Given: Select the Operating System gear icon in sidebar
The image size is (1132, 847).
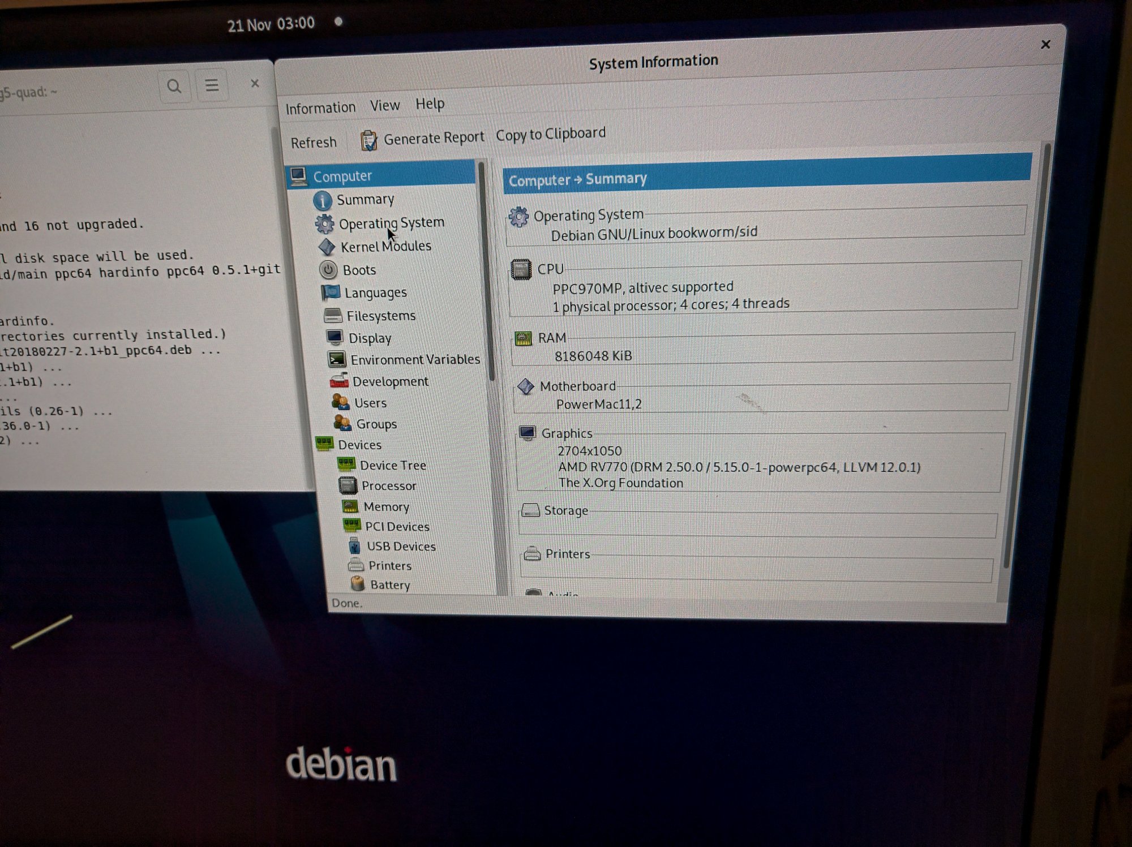Looking at the screenshot, I should coord(325,224).
